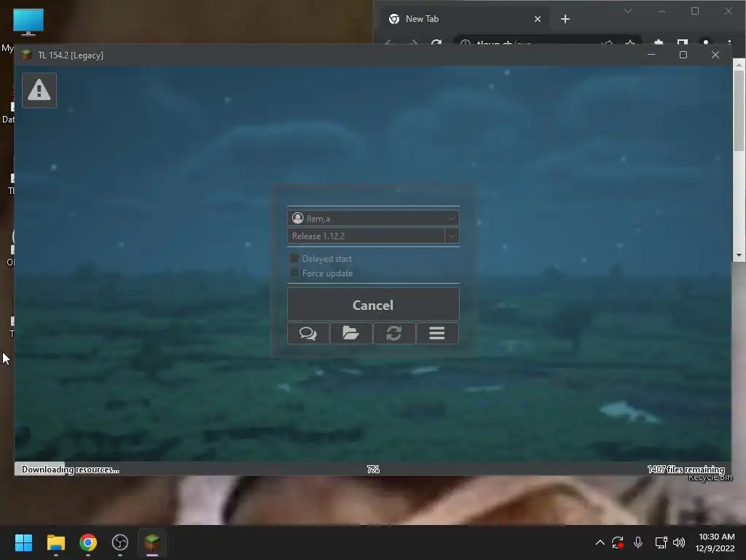This screenshot has width=746, height=560.
Task: Close the TL 154.2 Legacy window
Action: tap(715, 55)
